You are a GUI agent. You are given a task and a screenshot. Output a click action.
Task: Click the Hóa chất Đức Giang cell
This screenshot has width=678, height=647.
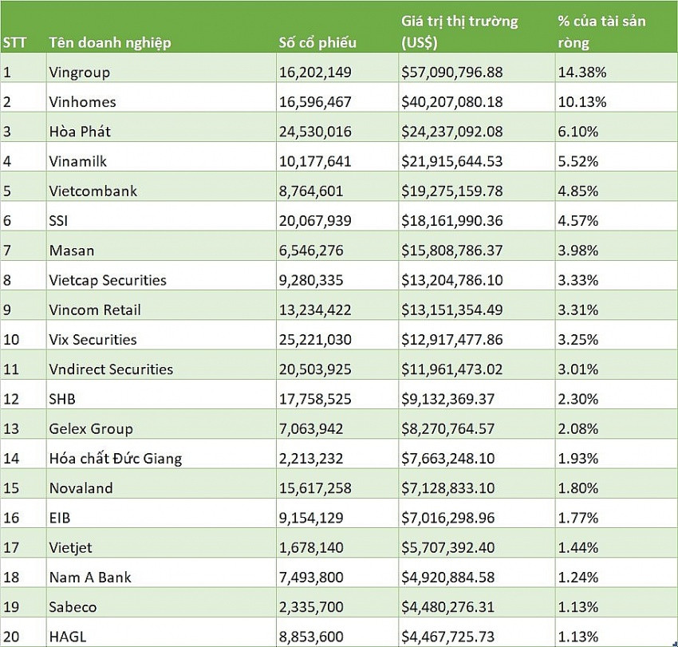pos(161,459)
